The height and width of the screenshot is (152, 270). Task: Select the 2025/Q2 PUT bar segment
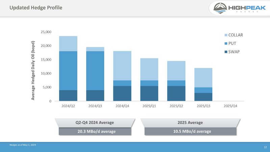point(176,83)
